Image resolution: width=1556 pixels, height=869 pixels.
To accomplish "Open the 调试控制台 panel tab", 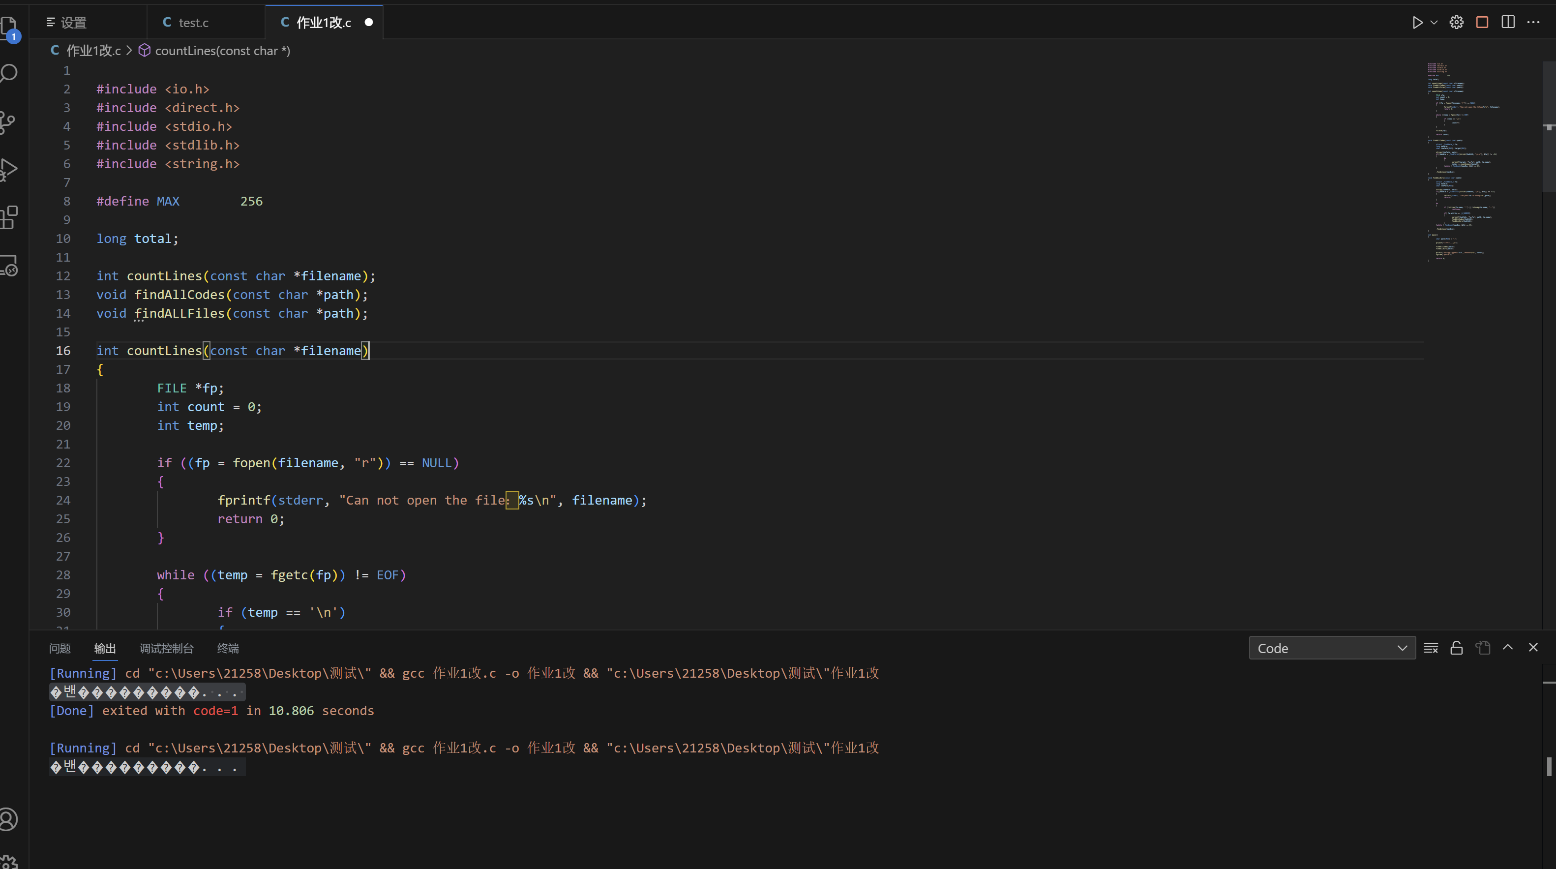I will [167, 648].
